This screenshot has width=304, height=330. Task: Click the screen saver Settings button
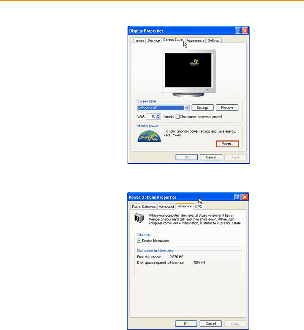click(202, 108)
